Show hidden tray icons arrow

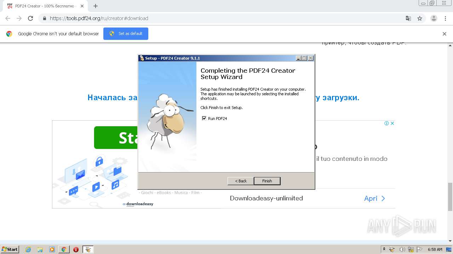pos(384,249)
